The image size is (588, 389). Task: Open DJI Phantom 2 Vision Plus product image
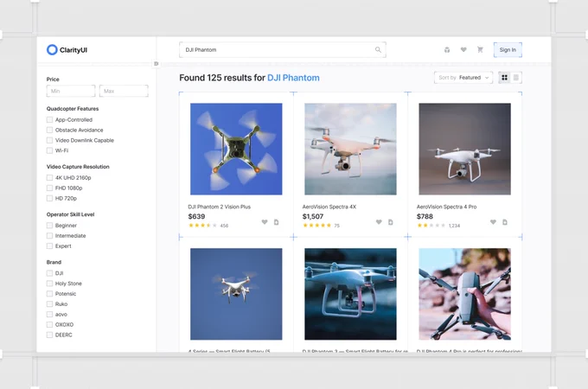point(236,150)
